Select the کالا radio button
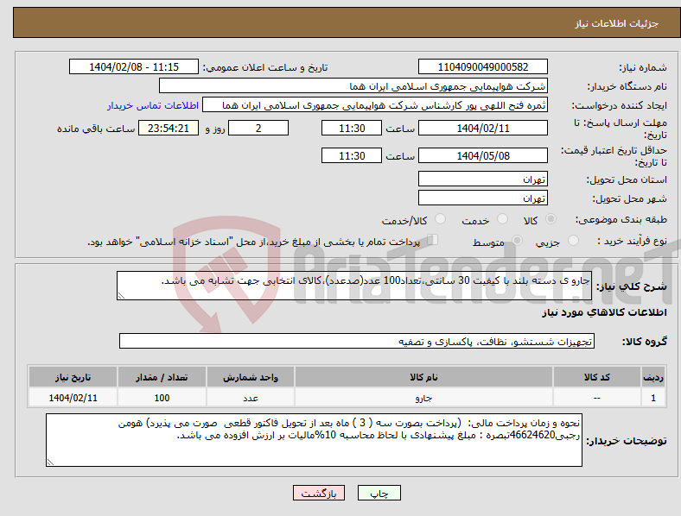The height and width of the screenshot is (516, 681). pos(551,219)
